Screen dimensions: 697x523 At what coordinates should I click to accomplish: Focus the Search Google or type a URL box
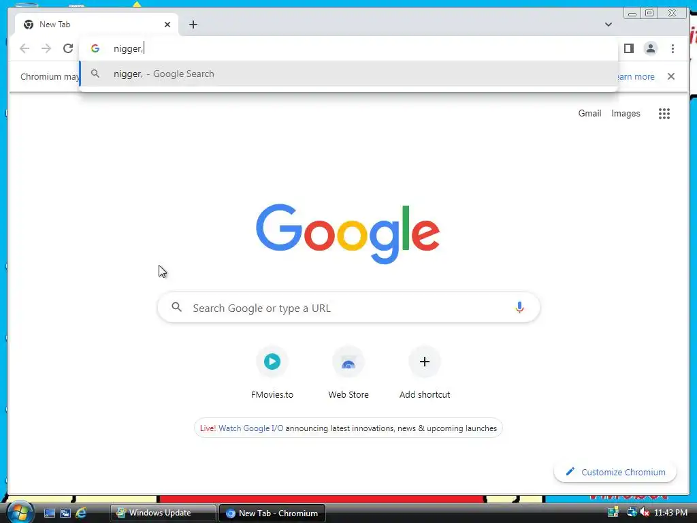[348, 307]
